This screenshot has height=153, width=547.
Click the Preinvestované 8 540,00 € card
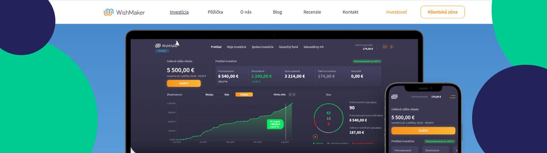click(x=232, y=76)
